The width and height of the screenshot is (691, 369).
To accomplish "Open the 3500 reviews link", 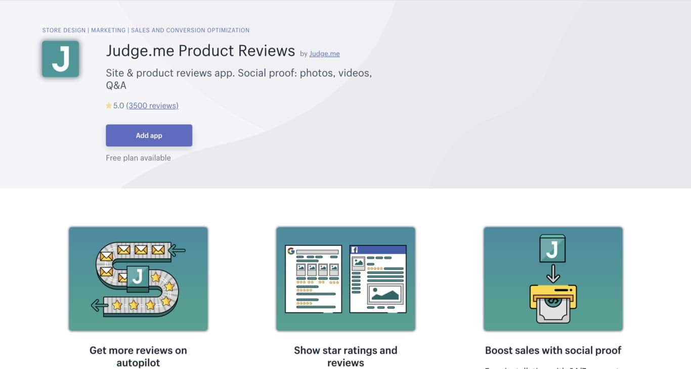I will [x=152, y=106].
